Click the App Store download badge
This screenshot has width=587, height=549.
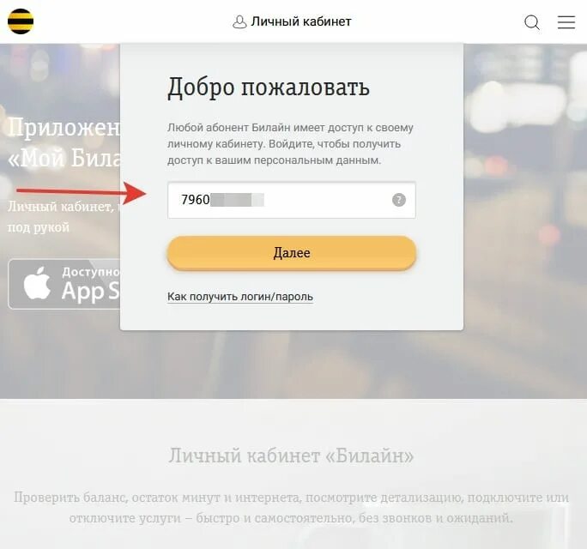(64, 284)
